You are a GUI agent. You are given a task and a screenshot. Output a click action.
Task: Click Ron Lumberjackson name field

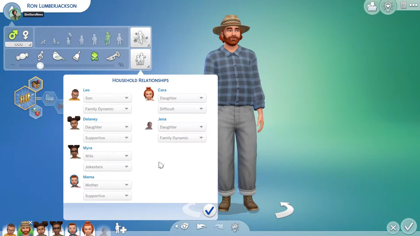52,6
